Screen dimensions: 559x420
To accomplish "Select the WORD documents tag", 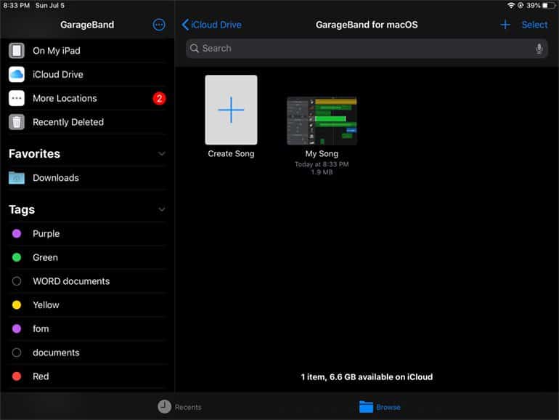I will (87, 281).
